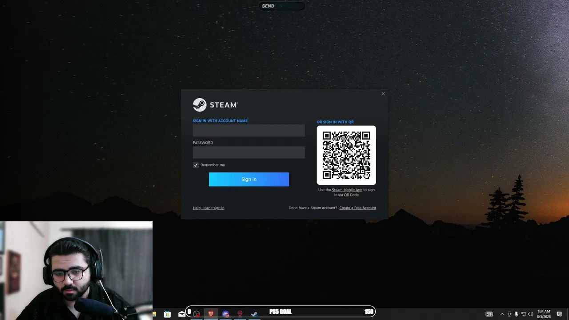The image size is (569, 320).
Task: Click the Steam logo in the login window
Action: click(x=215, y=105)
